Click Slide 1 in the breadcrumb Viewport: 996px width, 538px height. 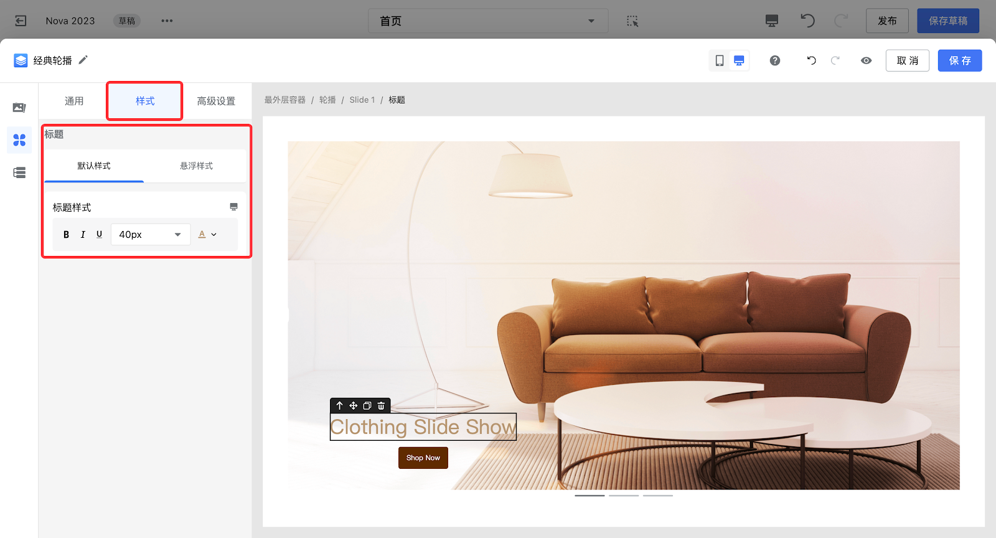[x=362, y=100]
